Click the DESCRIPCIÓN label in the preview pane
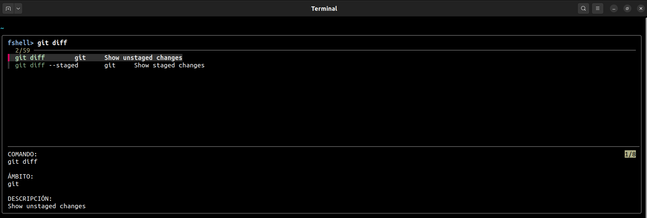 tap(30, 198)
